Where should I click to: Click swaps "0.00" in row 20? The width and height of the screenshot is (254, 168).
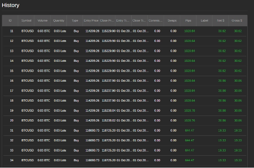(173, 121)
